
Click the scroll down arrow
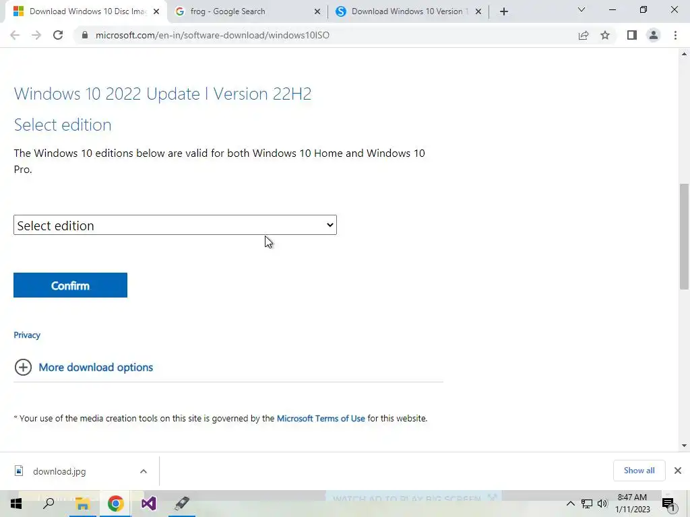pos(684,446)
